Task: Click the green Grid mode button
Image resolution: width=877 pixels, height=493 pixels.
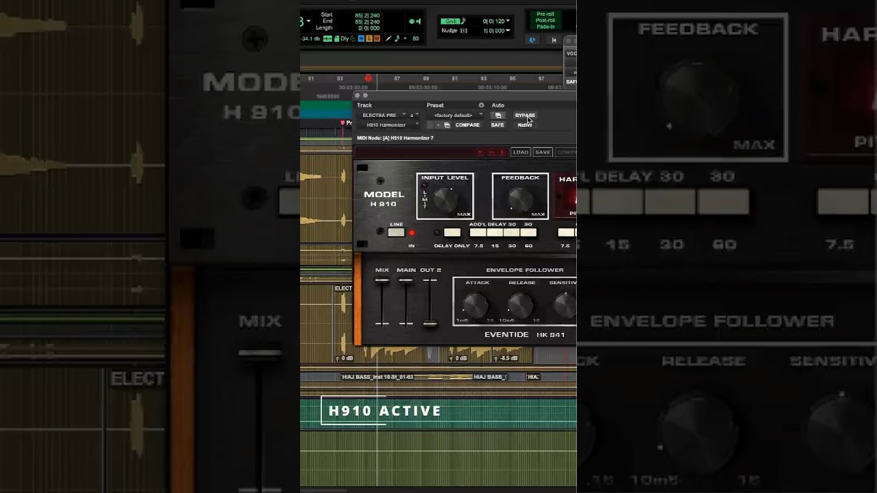Action: pyautogui.click(x=449, y=21)
